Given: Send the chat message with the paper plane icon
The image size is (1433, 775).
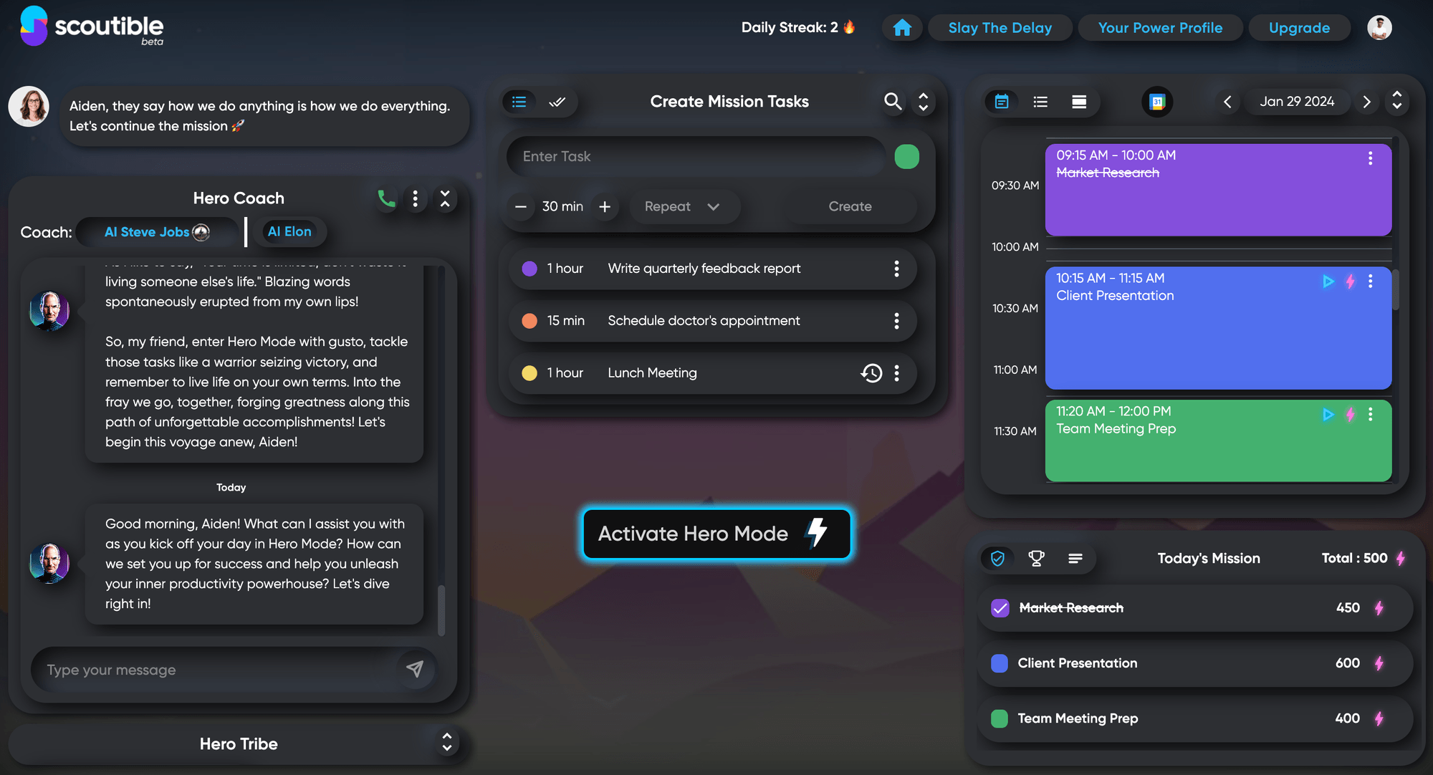Looking at the screenshot, I should pos(415,669).
